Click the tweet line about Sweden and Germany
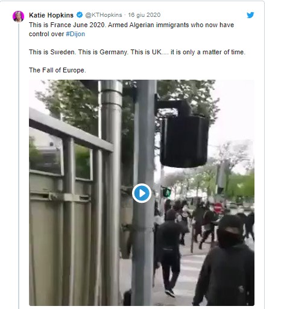Screen dimensions: 281x309 coord(137,52)
